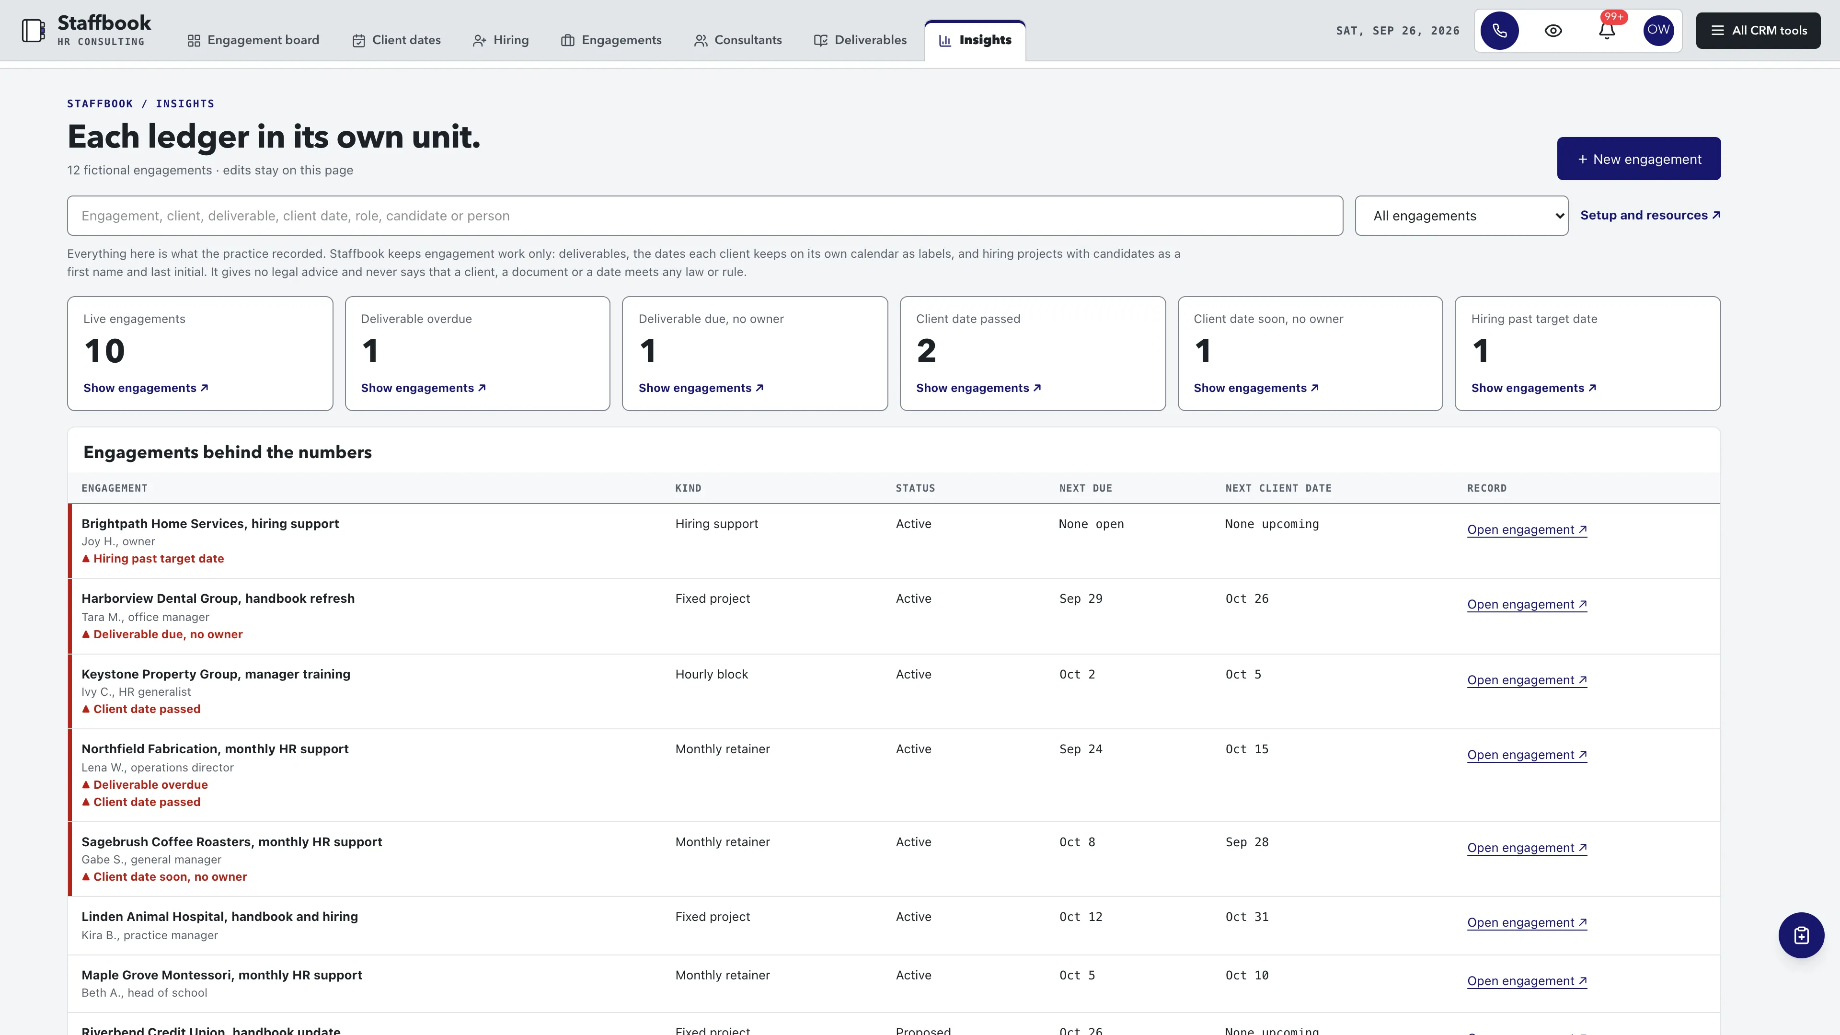Open engagement for Brightpath Home Services
This screenshot has width=1840, height=1035.
coord(1527,529)
